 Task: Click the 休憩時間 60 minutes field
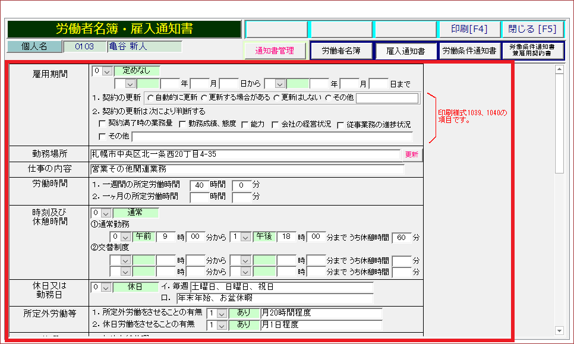[402, 237]
